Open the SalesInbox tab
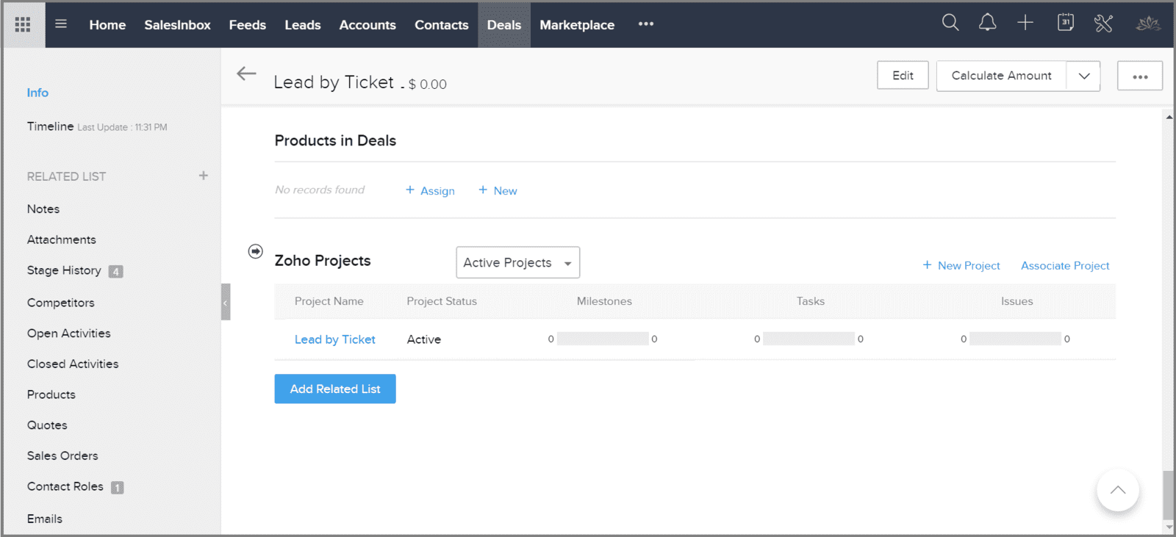The image size is (1176, 537). [x=177, y=25]
